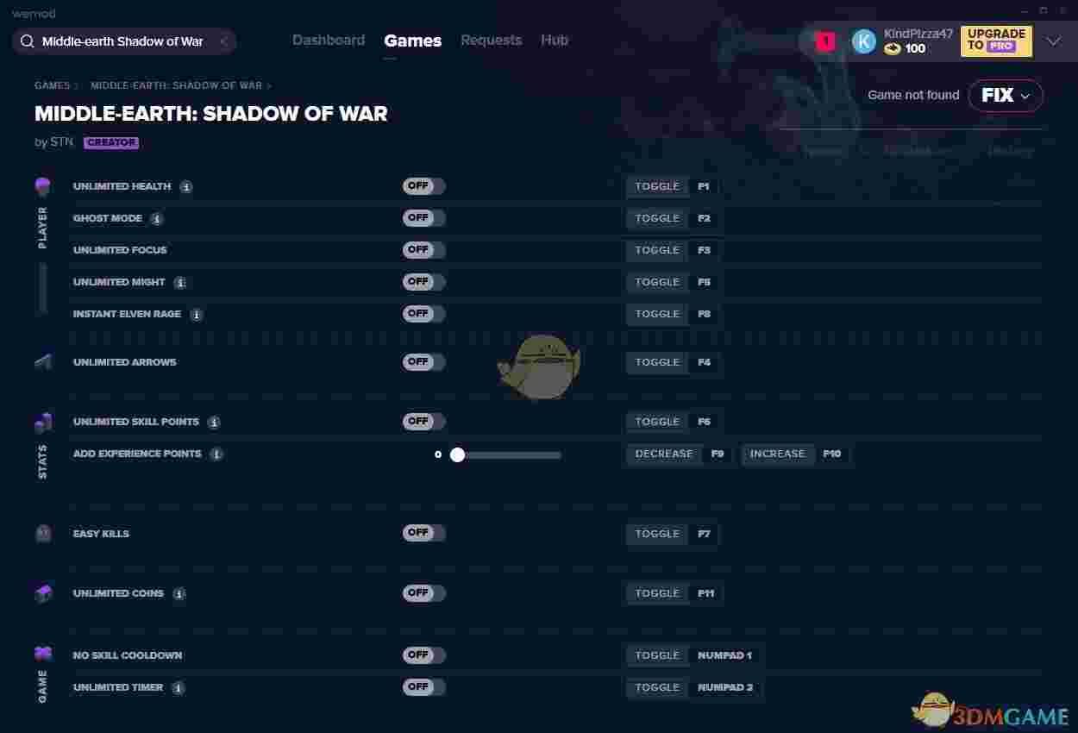Screen dimensions: 1078x733
Task: Switch to the Hub tab
Action: pos(555,41)
